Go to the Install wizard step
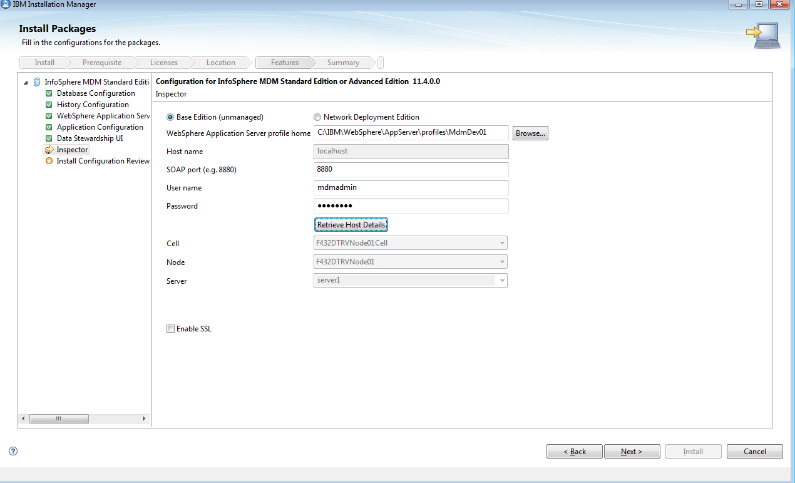Viewport: 795px width, 483px height. (44, 63)
